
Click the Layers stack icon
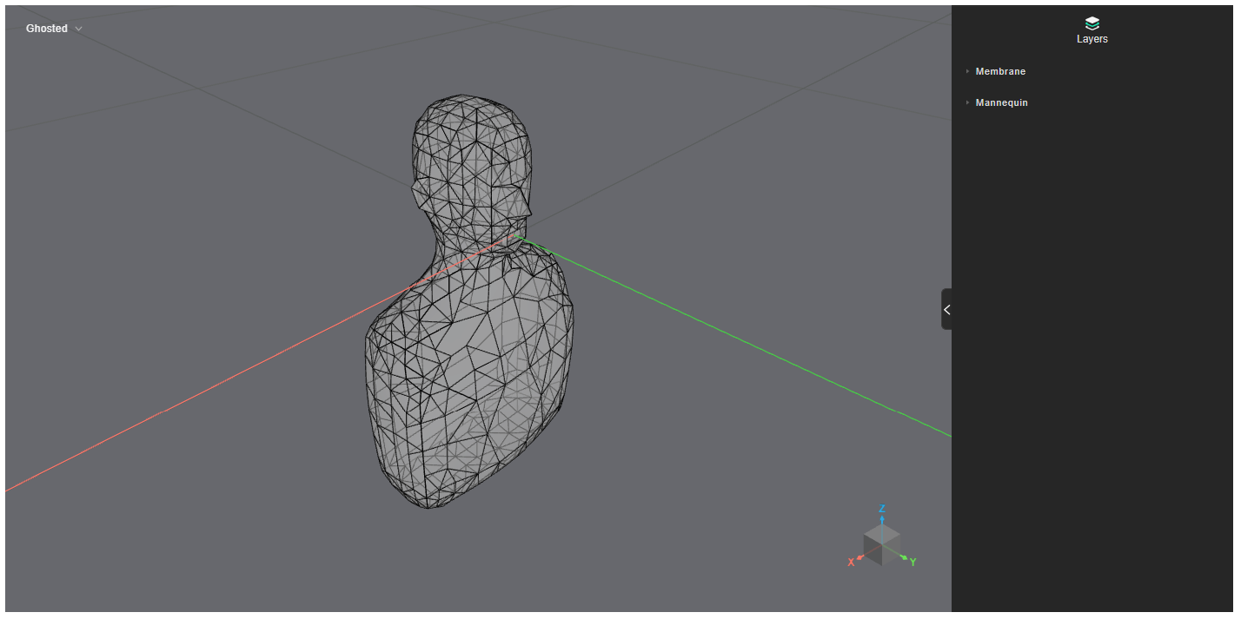pos(1092,23)
